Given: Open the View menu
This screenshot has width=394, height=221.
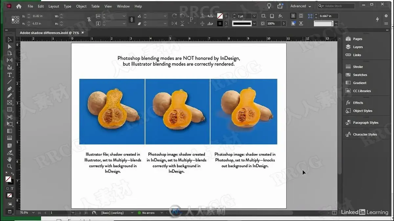Looking at the screenshot, I should click(108, 6).
